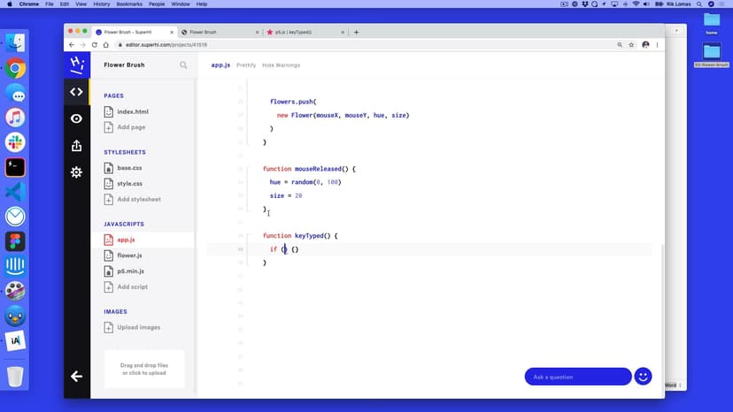Click the SuperHi logo icon

(76, 65)
